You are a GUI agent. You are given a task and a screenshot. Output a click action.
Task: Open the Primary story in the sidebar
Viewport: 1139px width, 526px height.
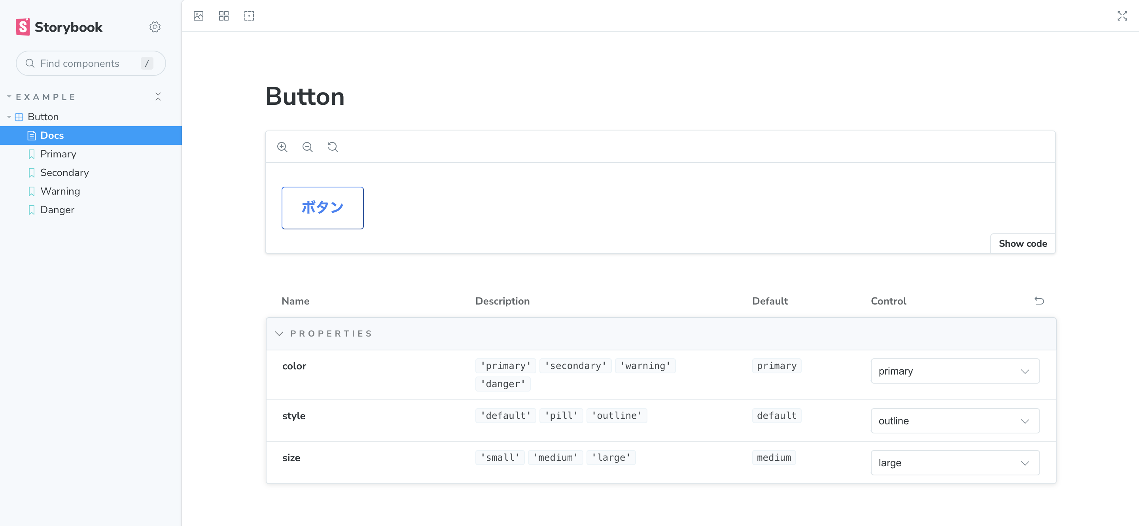pyautogui.click(x=58, y=154)
